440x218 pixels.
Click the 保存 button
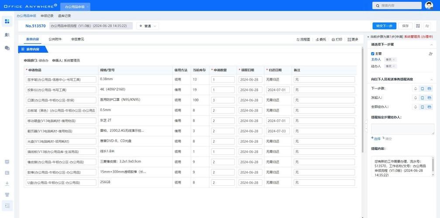(405, 26)
